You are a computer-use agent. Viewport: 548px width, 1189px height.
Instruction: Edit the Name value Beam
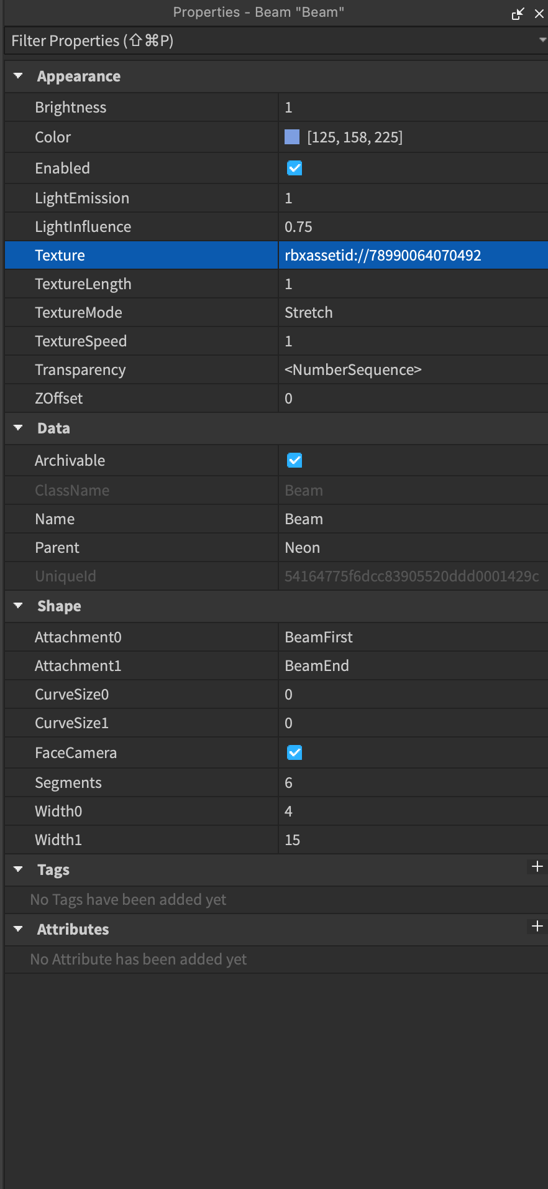[x=413, y=519]
